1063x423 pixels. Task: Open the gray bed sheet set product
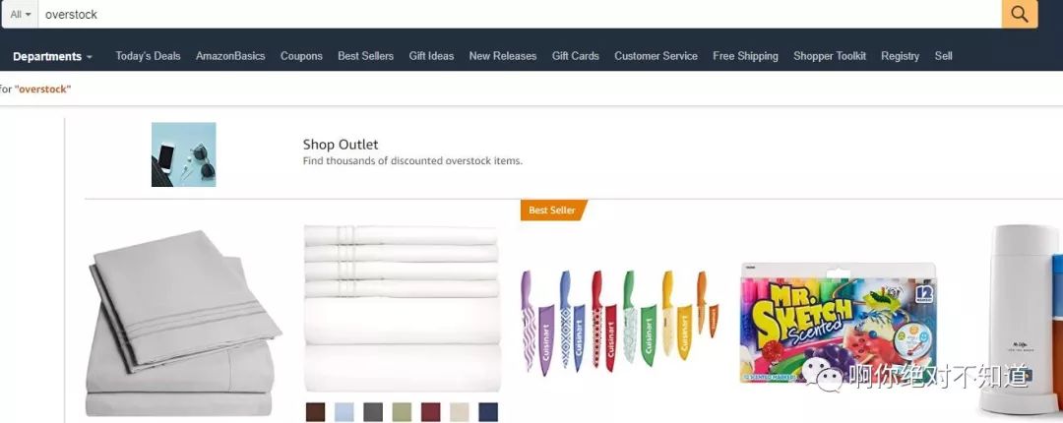click(x=183, y=324)
